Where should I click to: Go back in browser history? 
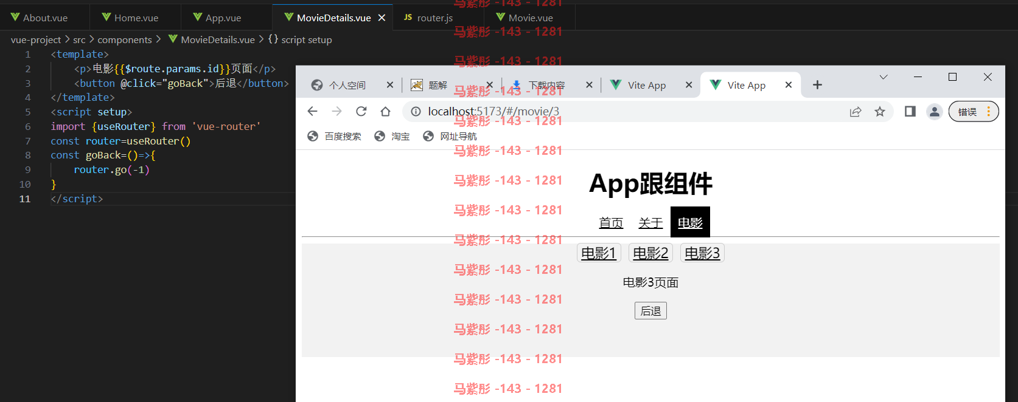click(x=313, y=111)
